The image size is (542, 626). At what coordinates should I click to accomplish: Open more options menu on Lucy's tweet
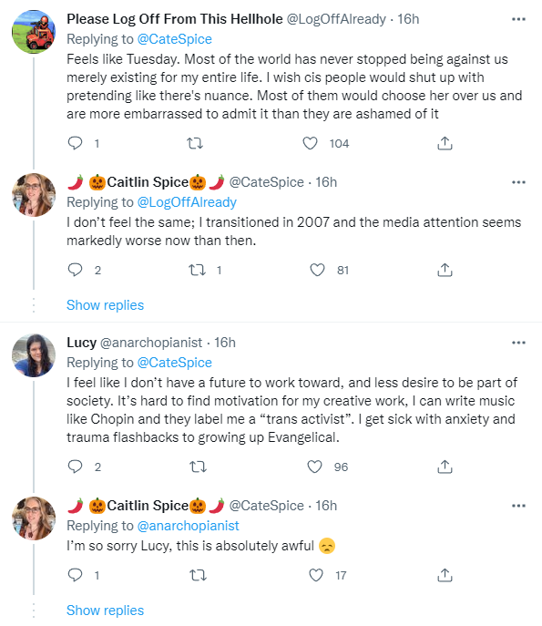point(518,343)
